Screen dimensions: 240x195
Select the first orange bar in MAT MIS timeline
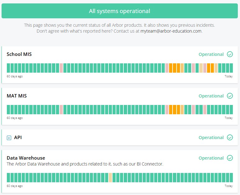[x=171, y=109]
